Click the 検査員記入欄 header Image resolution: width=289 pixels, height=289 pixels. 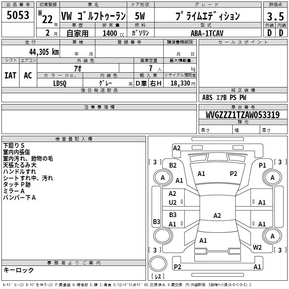click(74, 139)
